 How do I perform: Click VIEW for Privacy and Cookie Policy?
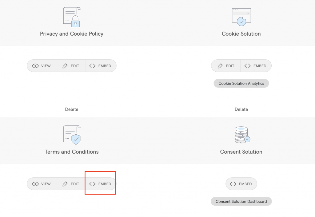tap(41, 65)
